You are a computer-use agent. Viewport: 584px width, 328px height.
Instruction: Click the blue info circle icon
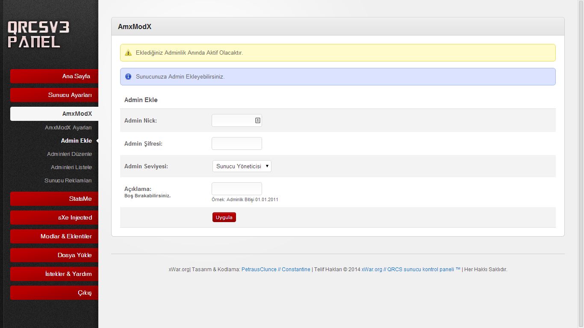coord(128,77)
